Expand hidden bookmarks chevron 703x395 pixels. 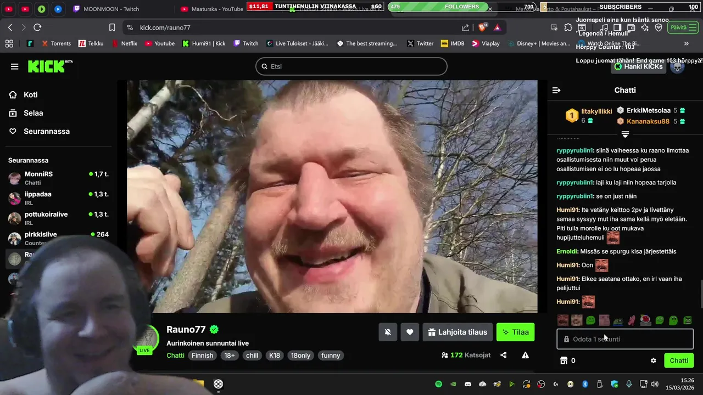click(686, 43)
